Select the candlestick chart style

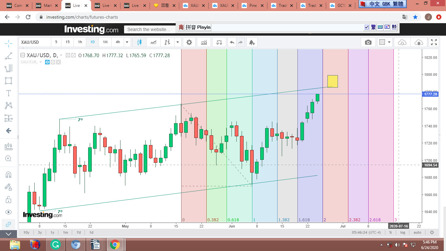[139, 42]
